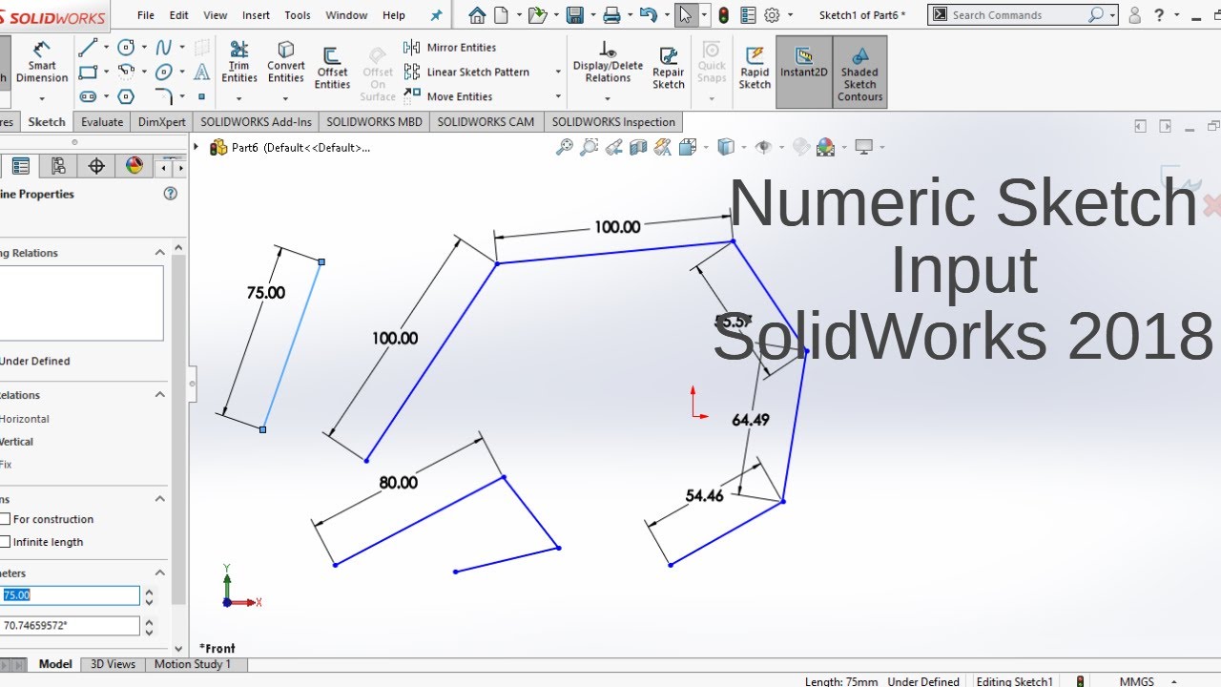Open the Tools menu

pos(298,15)
